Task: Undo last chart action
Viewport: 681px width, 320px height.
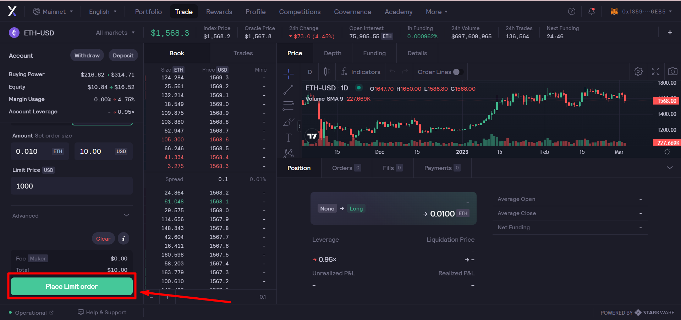Action: [x=392, y=72]
